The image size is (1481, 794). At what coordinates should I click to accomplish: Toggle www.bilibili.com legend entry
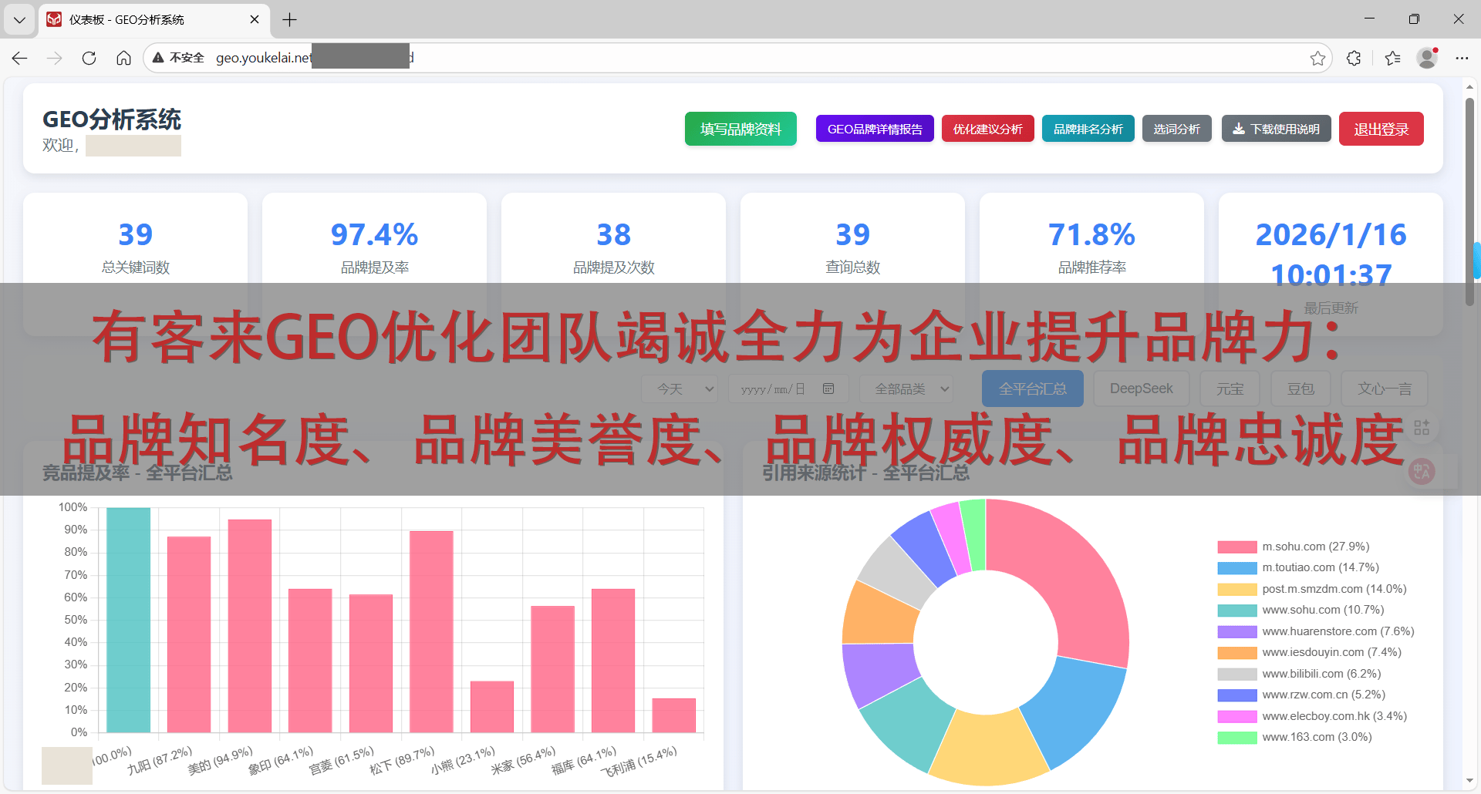(x=1321, y=674)
